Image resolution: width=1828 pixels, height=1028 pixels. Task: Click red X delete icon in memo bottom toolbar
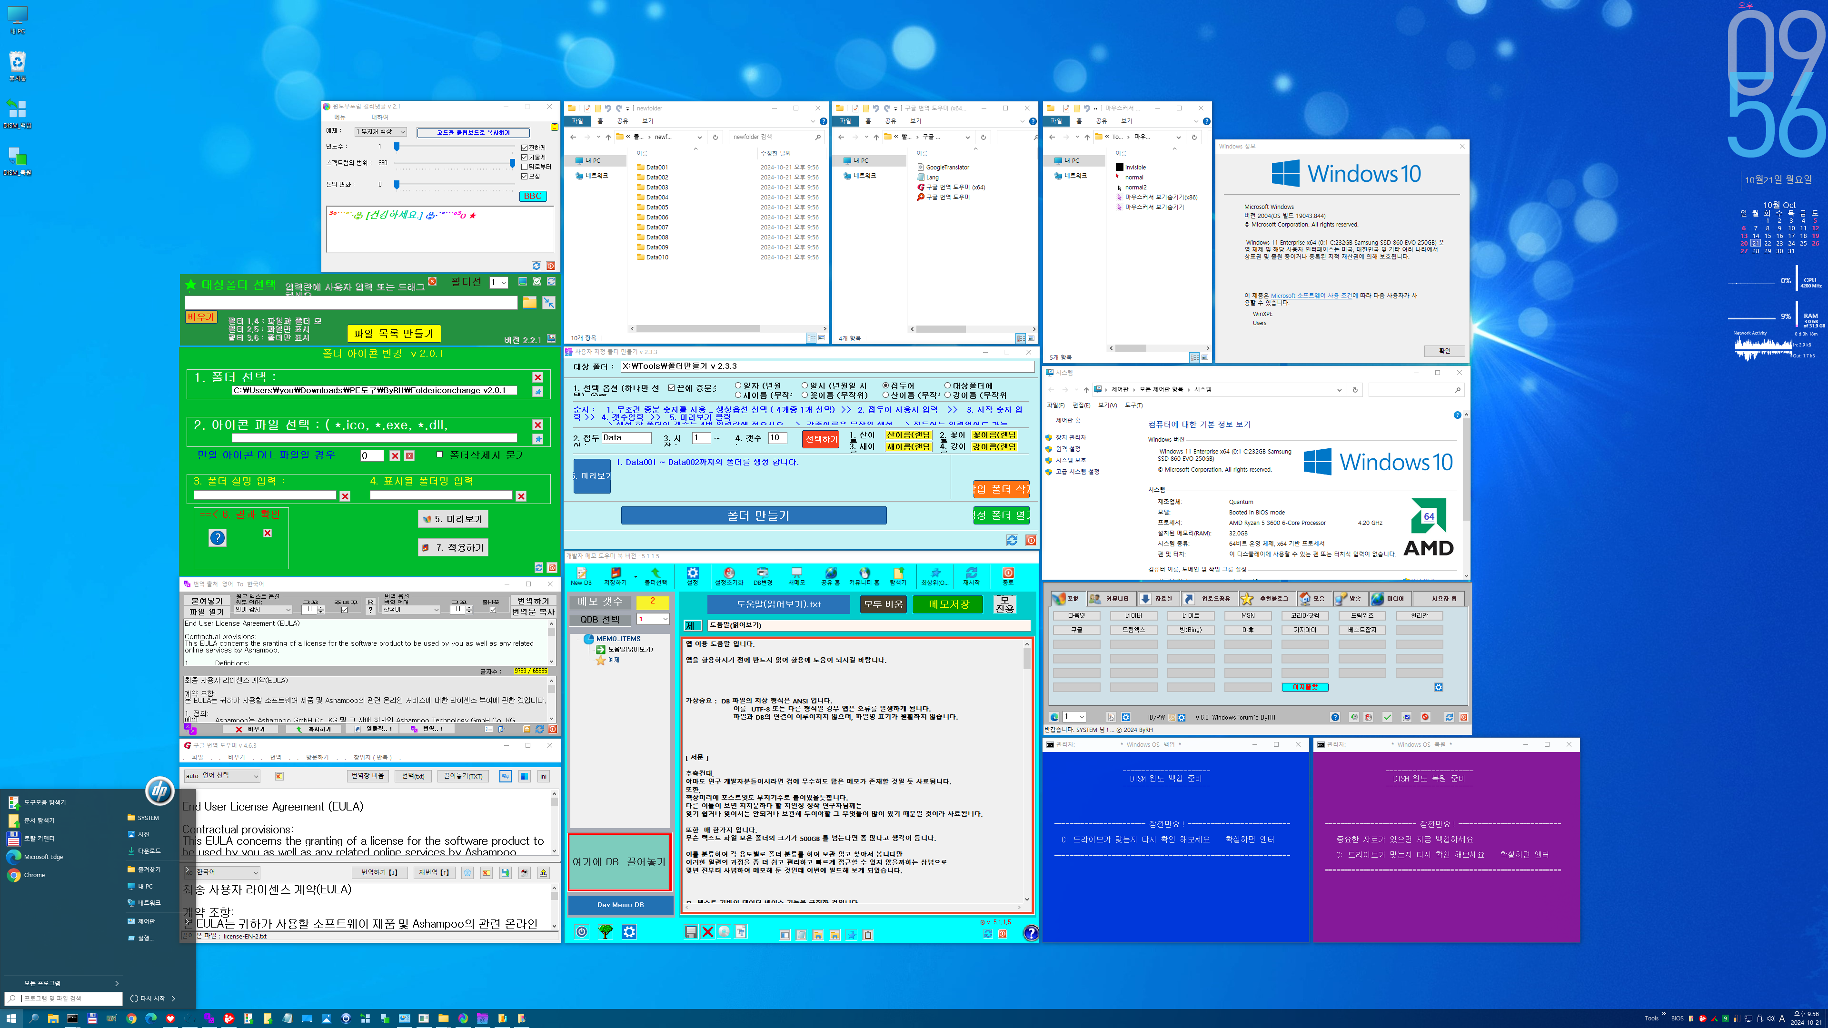click(707, 932)
